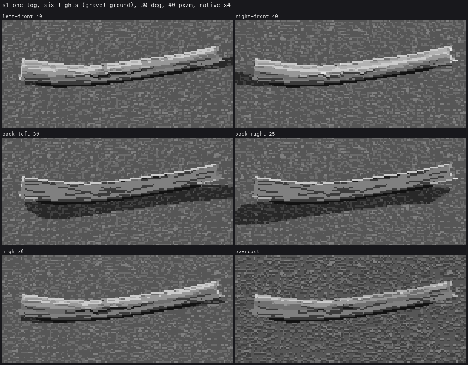Select the "back-right 25" caption text
This screenshot has height=365, width=468.
point(255,134)
